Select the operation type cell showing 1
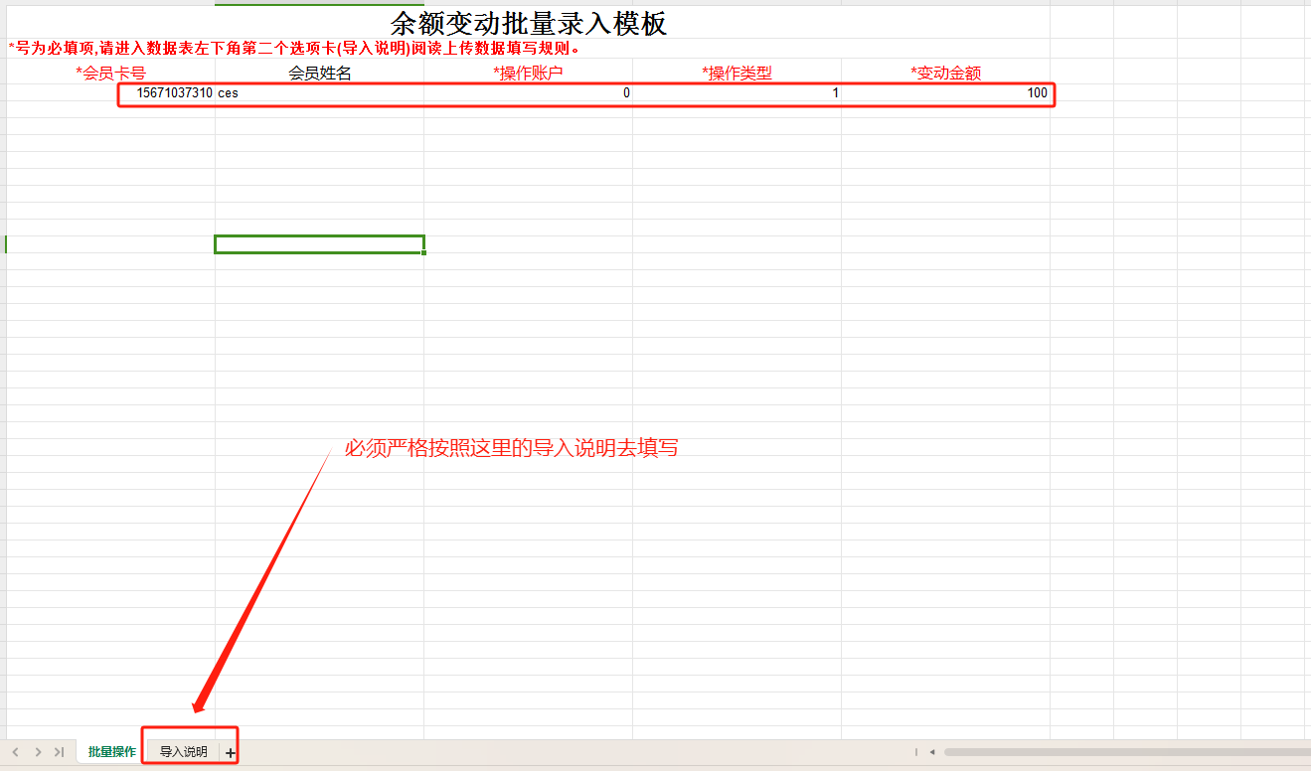 [736, 93]
